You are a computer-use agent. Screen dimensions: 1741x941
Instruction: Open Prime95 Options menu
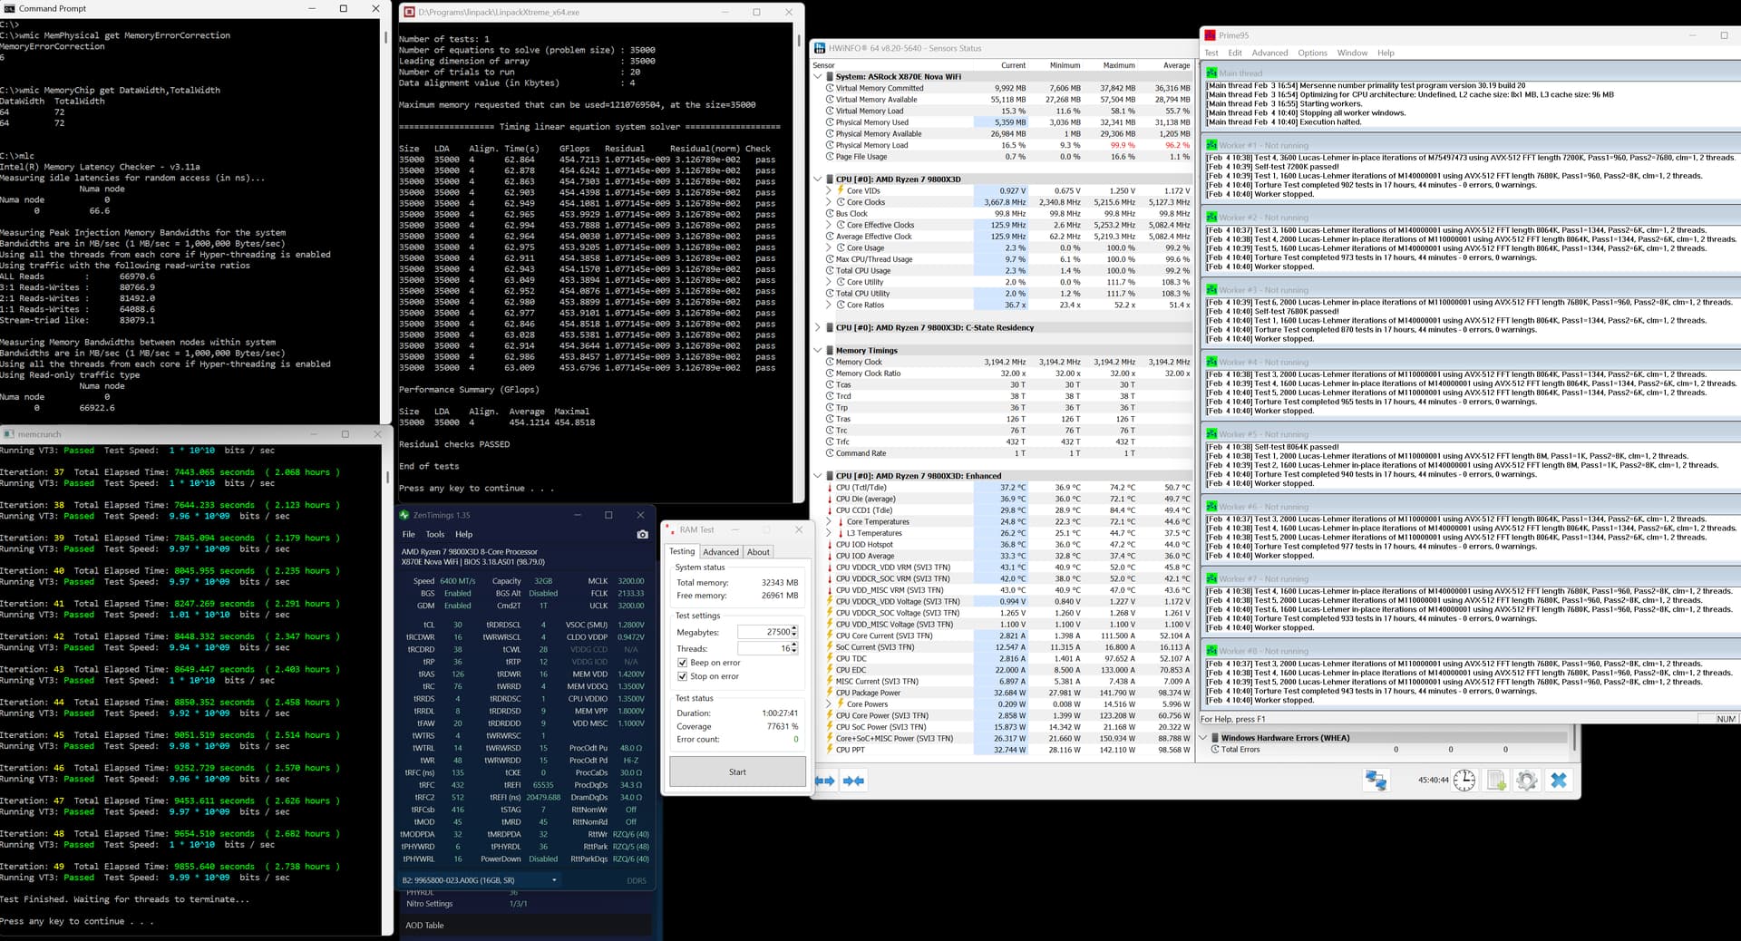pos(1312,53)
